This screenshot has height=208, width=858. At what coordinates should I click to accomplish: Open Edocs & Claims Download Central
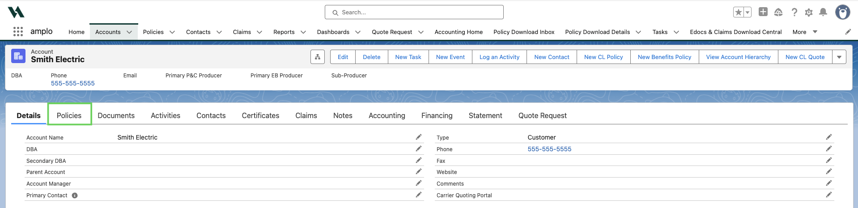click(736, 32)
